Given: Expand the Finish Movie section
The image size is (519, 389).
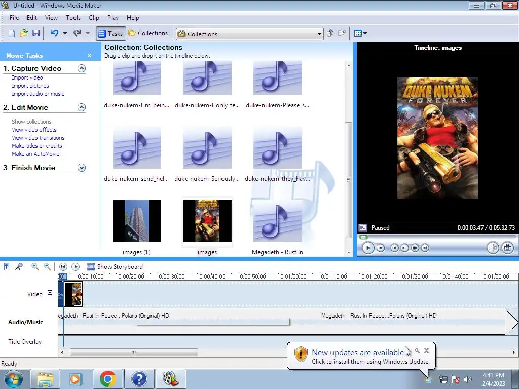Looking at the screenshot, I should [82, 168].
